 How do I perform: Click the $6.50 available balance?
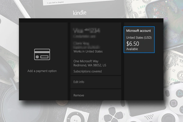click(x=133, y=44)
